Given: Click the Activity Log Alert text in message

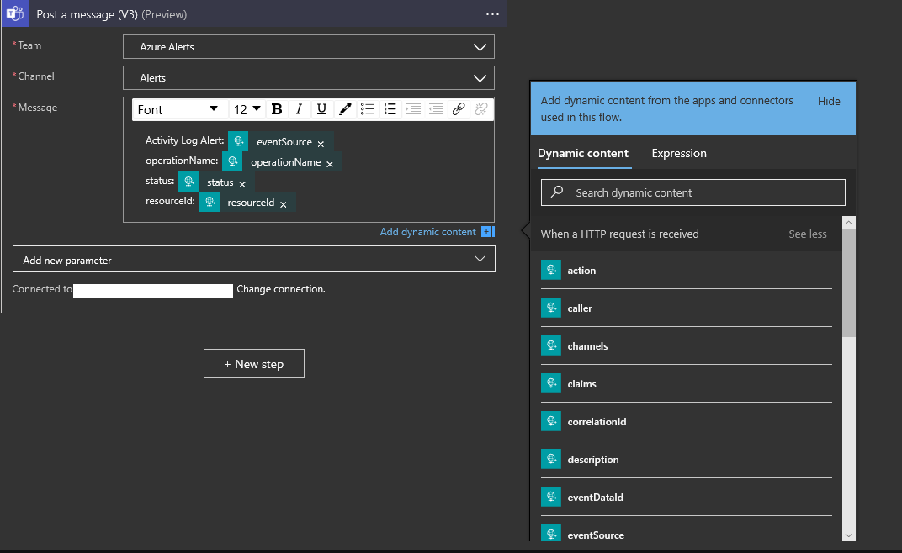Looking at the screenshot, I should click(x=184, y=140).
